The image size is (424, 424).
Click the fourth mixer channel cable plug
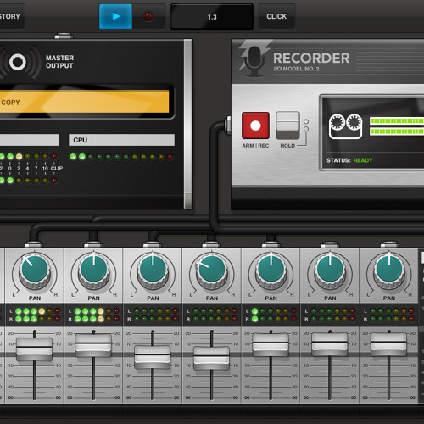(x=211, y=244)
